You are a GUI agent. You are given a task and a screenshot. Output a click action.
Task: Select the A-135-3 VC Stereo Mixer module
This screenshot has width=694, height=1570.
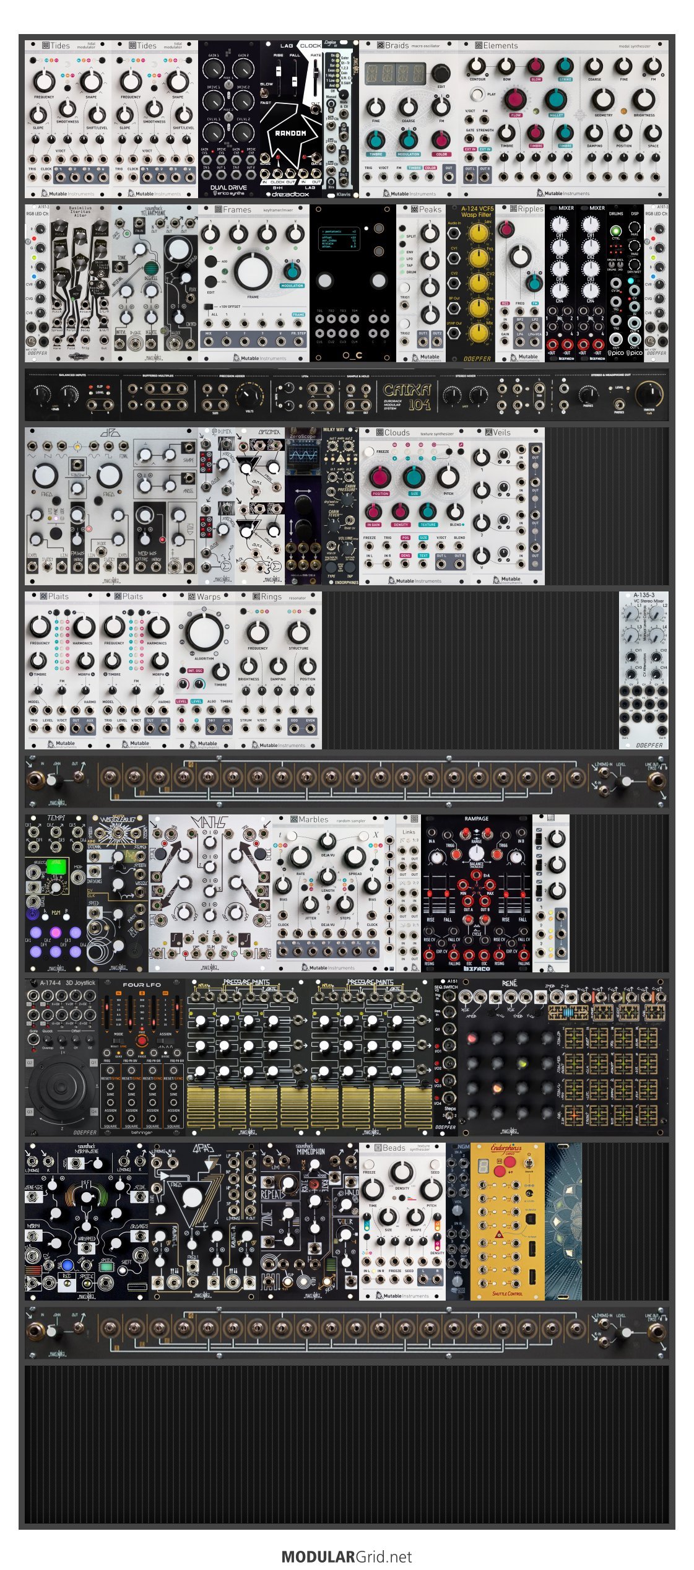point(644,670)
